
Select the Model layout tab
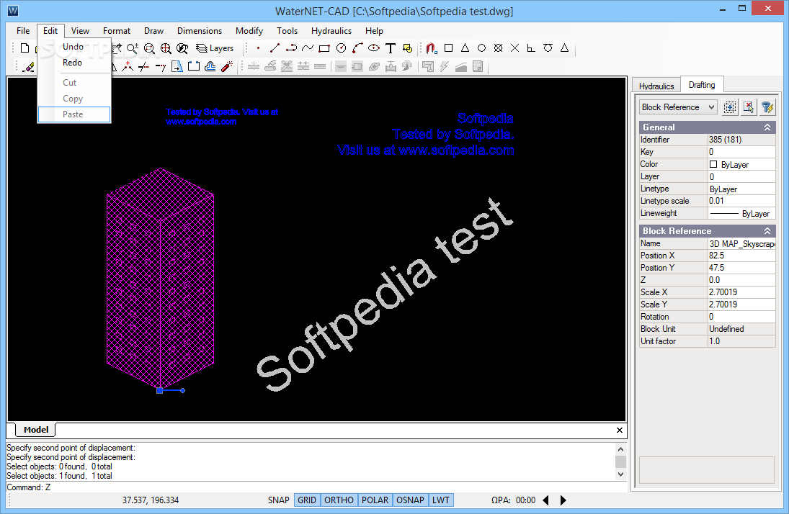pyautogui.click(x=36, y=430)
